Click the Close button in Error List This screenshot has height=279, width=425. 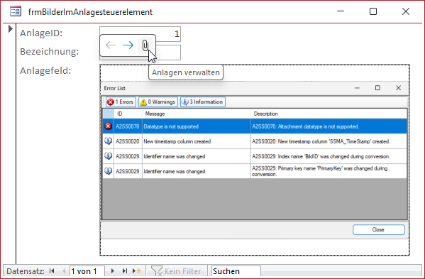tap(379, 229)
